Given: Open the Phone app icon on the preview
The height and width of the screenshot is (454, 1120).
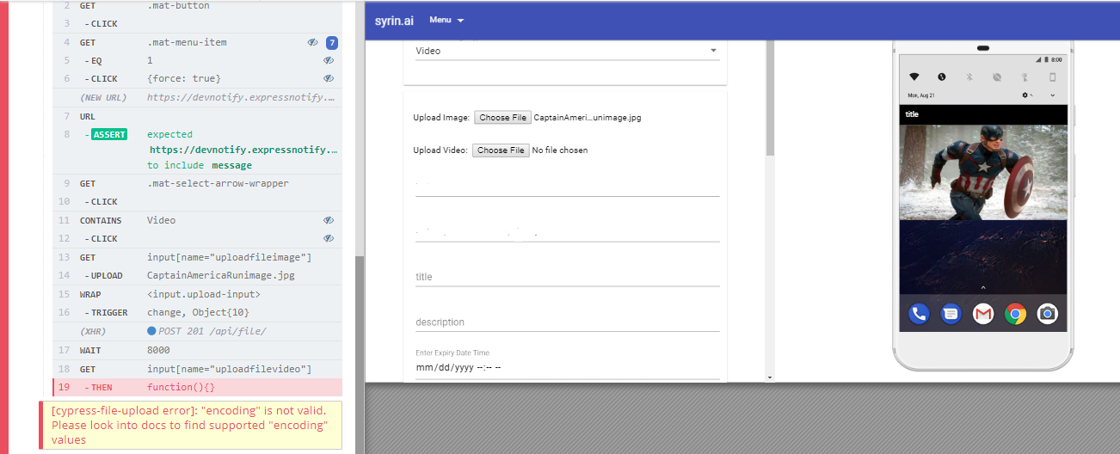Looking at the screenshot, I should pos(920,314).
